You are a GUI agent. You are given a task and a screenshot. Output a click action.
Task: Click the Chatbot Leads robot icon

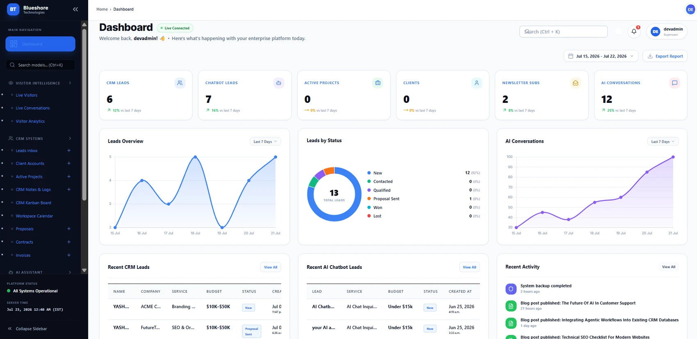[278, 83]
